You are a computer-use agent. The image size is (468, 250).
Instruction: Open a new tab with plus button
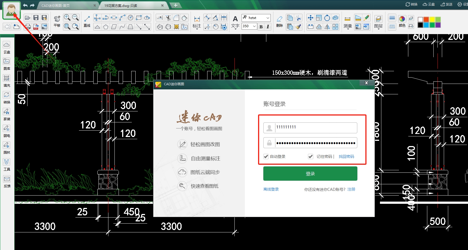[176, 5]
